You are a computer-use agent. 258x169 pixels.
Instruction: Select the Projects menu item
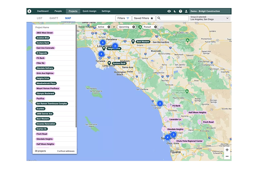coord(73,11)
